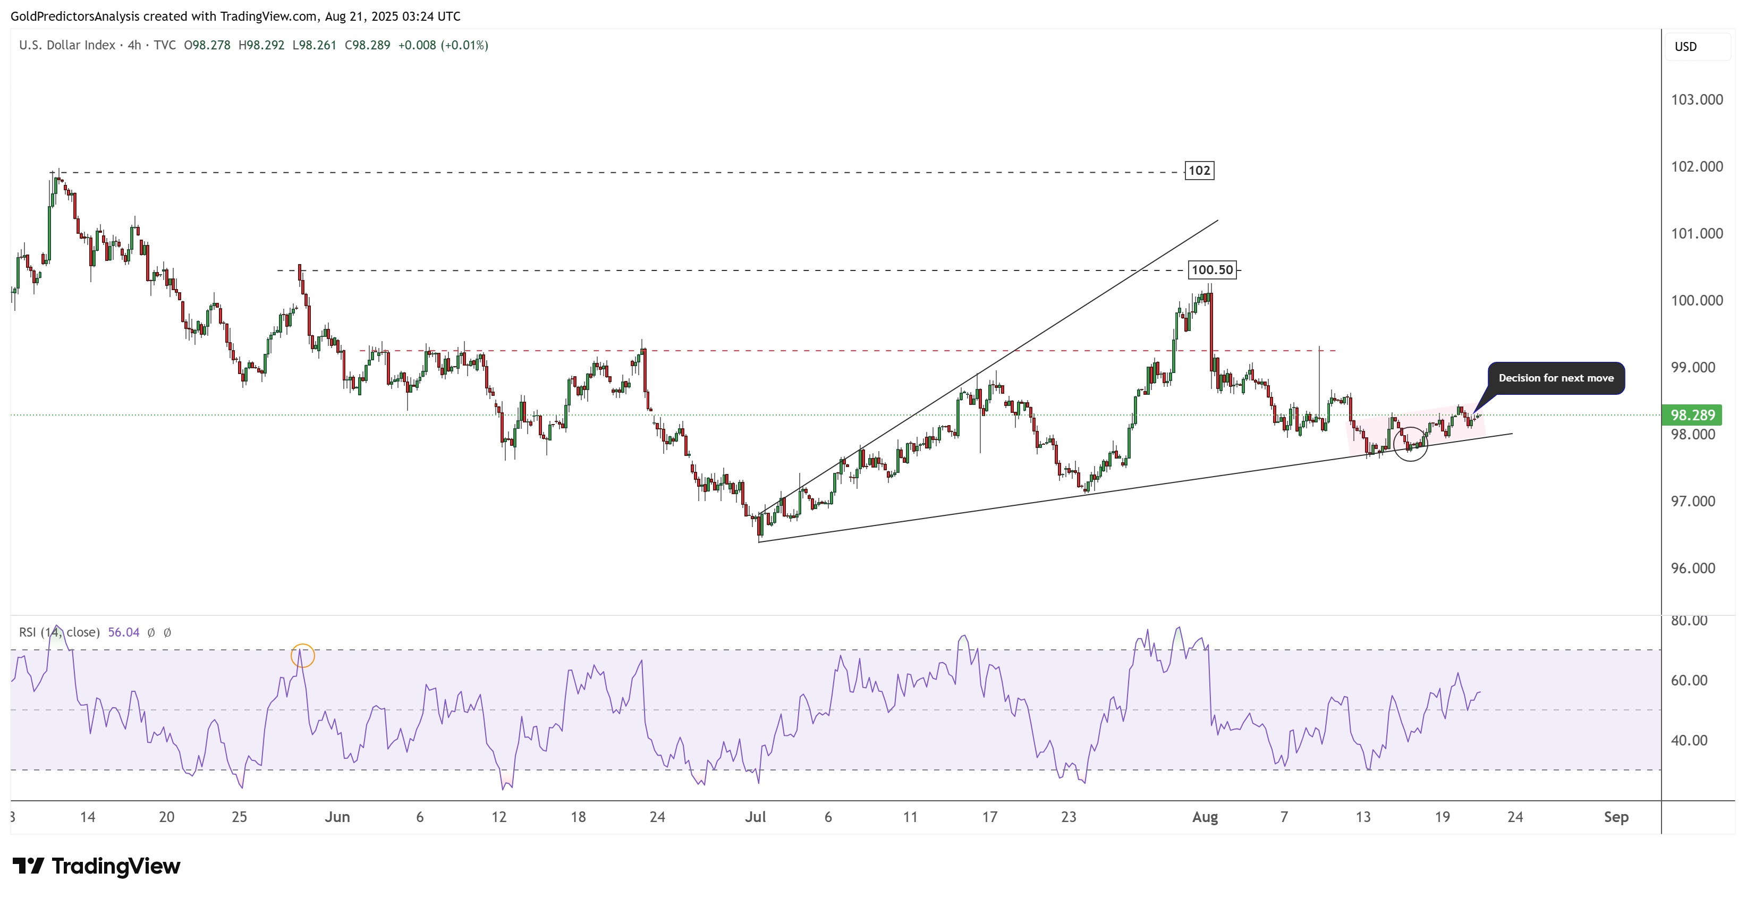Click the 25 date label on the time axis
Image resolution: width=1746 pixels, height=898 pixels.
(239, 817)
